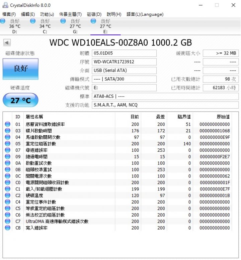Click the ID column header

18,117
